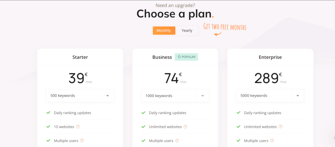Select the Starter plan heading
The width and height of the screenshot is (335, 147).
click(x=80, y=57)
